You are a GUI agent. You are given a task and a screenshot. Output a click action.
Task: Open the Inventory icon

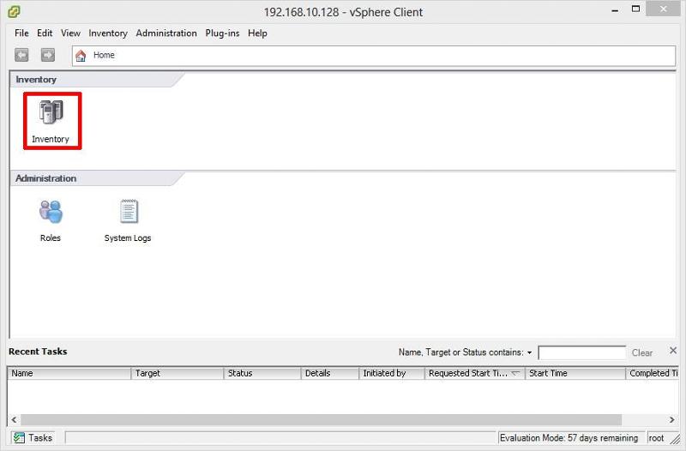point(51,120)
